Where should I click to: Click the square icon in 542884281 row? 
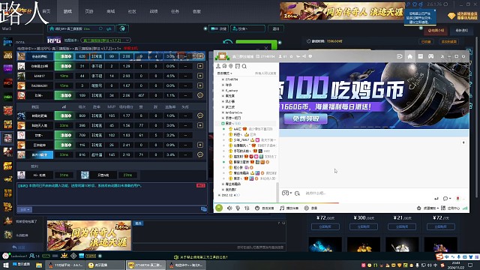[200, 85]
